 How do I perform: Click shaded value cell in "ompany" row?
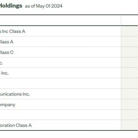(129, 105)
